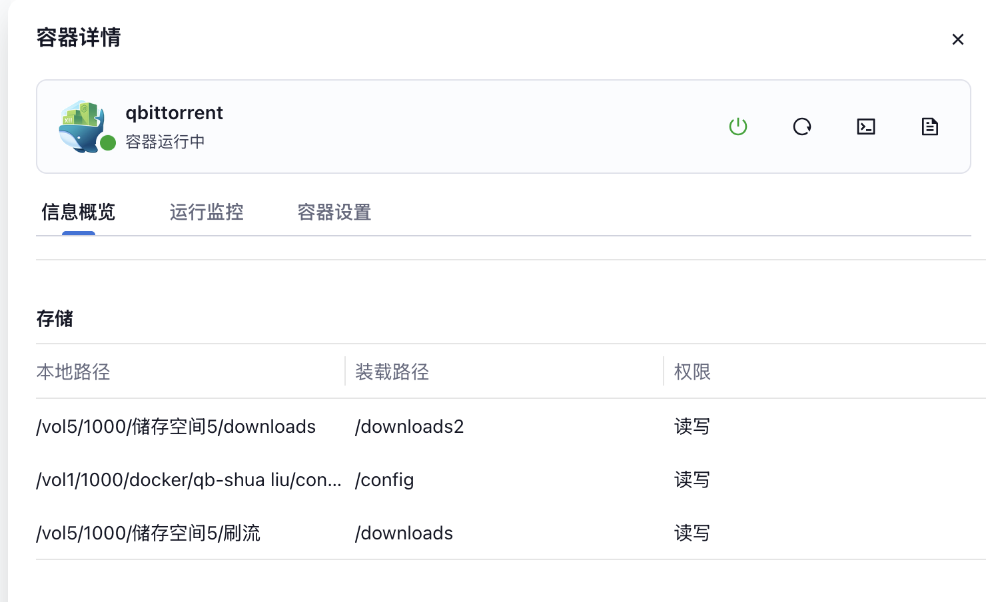Click the 权限 column header
Screen dimensions: 986x602
pos(692,372)
